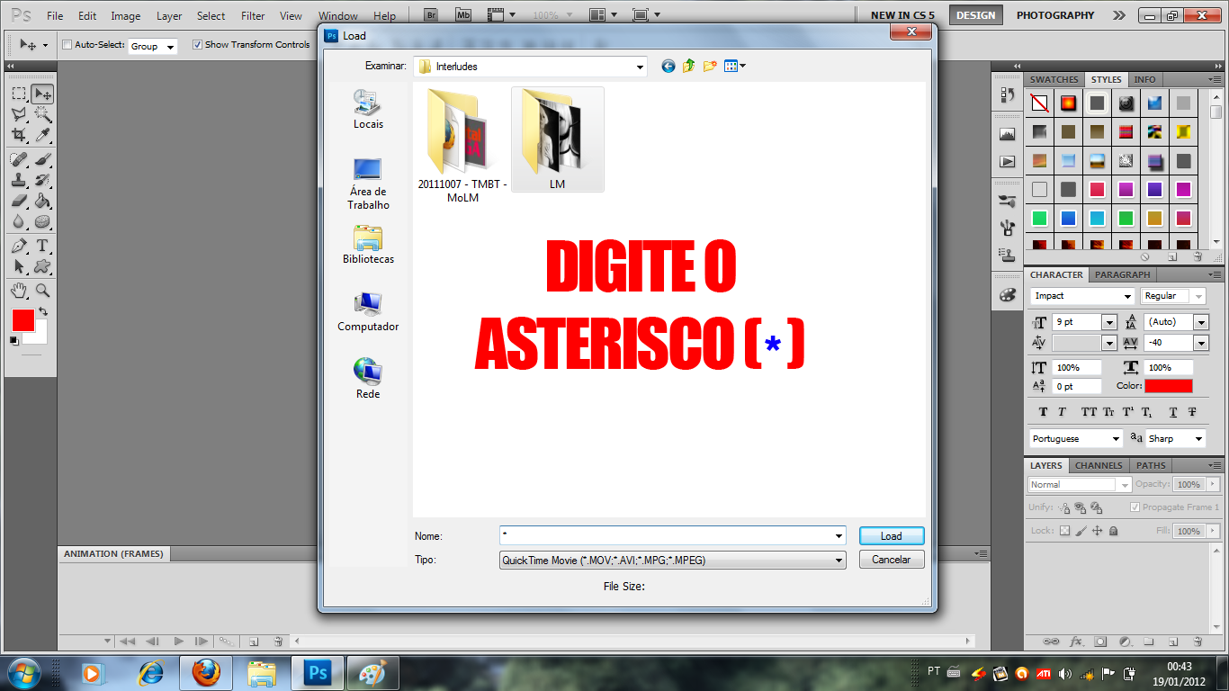This screenshot has height=691, width=1229.
Task: Choose the Eraser tool
Action: (19, 201)
